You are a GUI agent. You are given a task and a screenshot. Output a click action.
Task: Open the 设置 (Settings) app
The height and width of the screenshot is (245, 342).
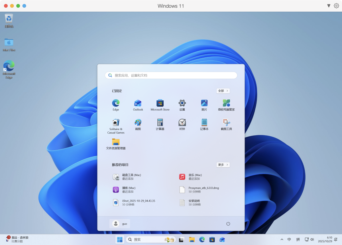(182, 104)
